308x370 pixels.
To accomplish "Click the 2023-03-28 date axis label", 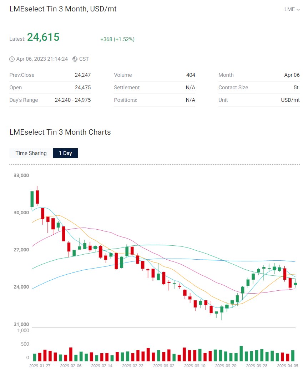I will 257,365.
